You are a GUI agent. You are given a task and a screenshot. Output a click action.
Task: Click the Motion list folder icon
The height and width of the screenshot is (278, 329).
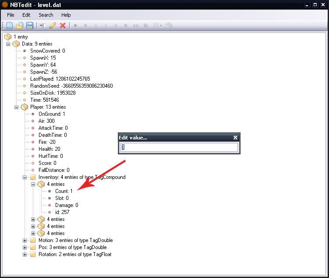[33, 240]
